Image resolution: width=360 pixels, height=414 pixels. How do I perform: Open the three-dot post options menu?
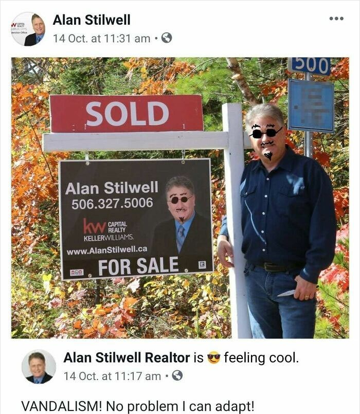tap(336, 19)
